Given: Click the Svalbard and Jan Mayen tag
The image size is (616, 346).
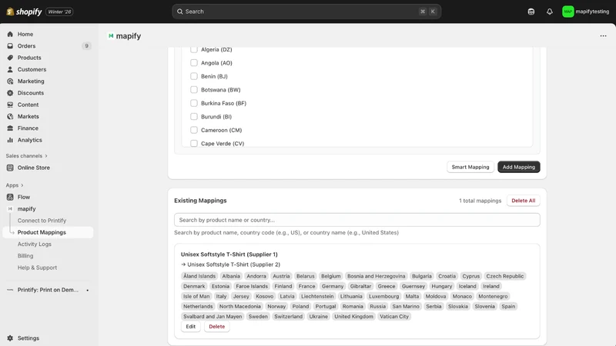Looking at the screenshot, I should 213,317.
